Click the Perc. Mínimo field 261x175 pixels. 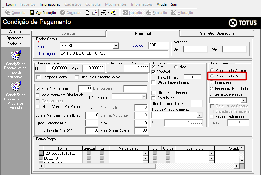(193, 77)
